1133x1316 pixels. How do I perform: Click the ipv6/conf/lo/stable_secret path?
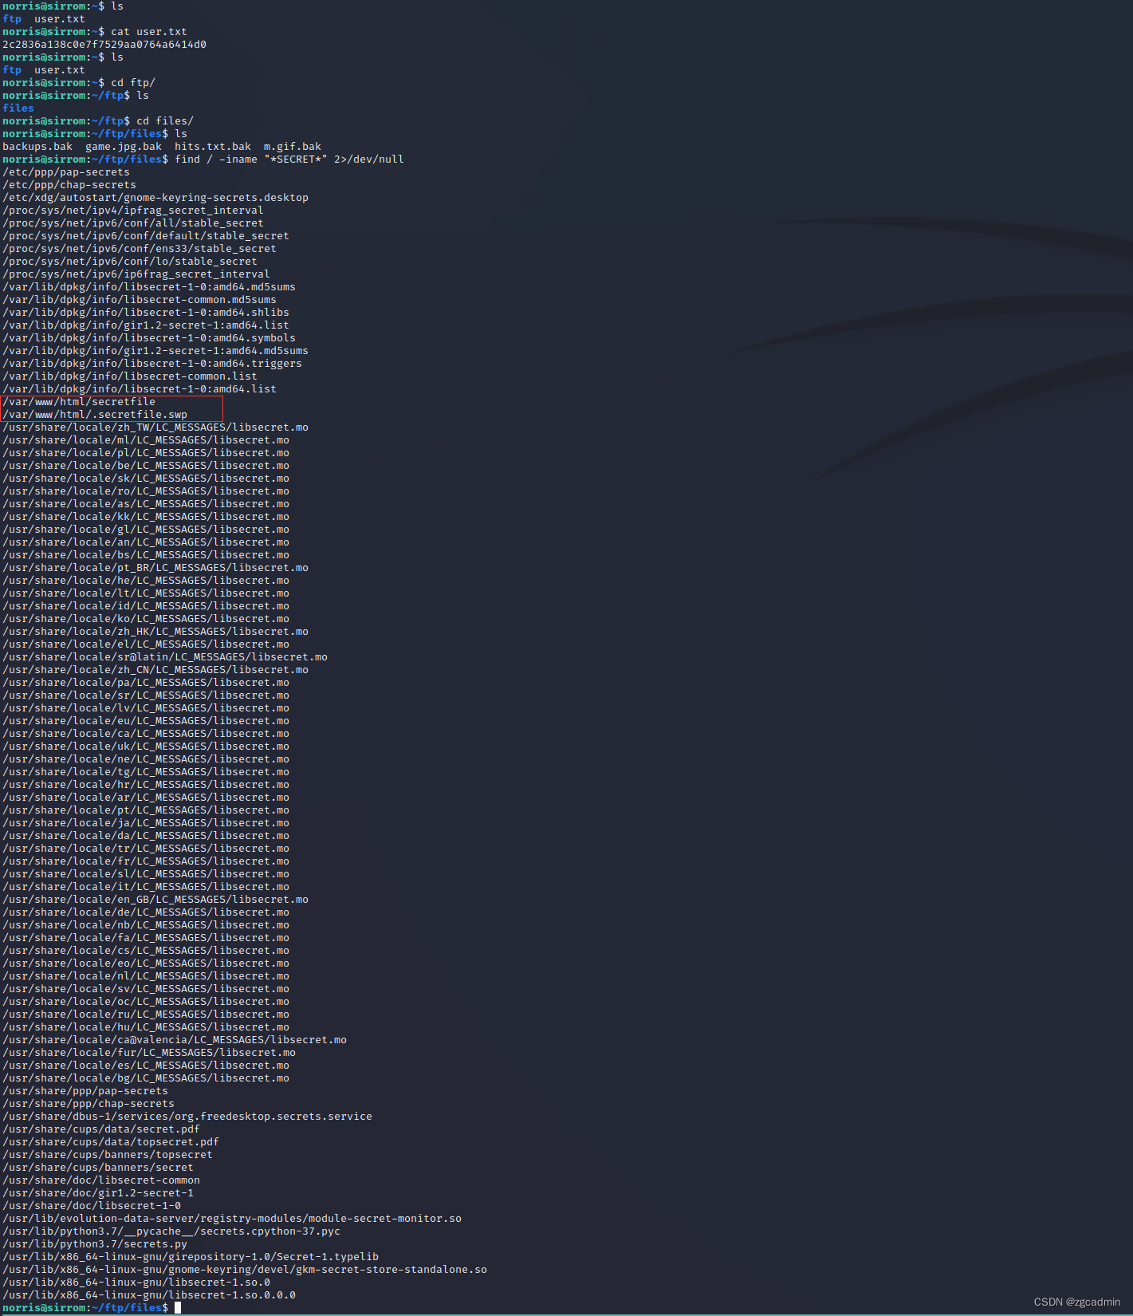(x=130, y=262)
